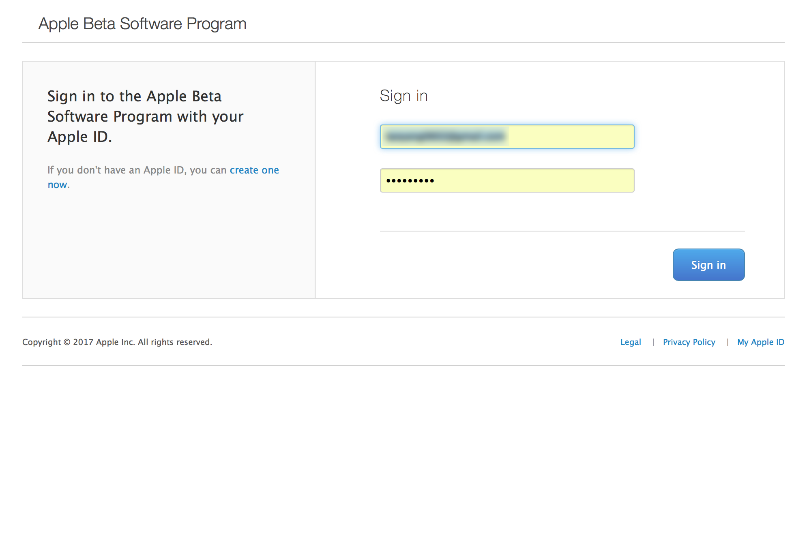807x538 pixels.
Task: Click the divider between Legal and Privacy Policy
Action: (654, 342)
